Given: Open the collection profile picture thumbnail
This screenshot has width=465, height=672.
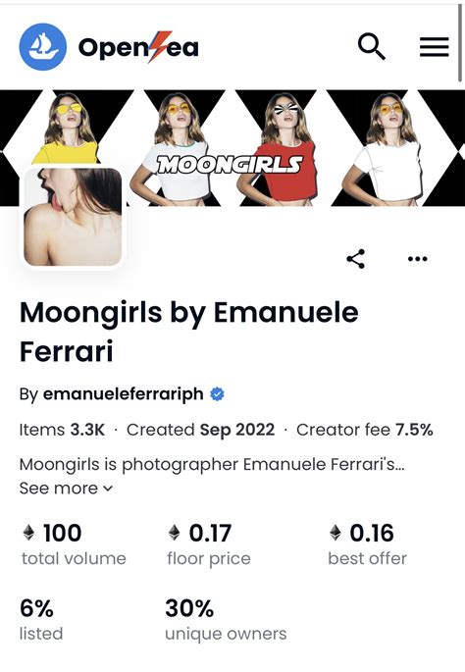Looking at the screenshot, I should coord(73,217).
